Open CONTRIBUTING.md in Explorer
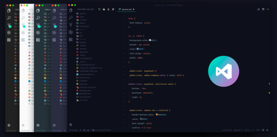The width and height of the screenshot is (277, 137). (x=87, y=71)
